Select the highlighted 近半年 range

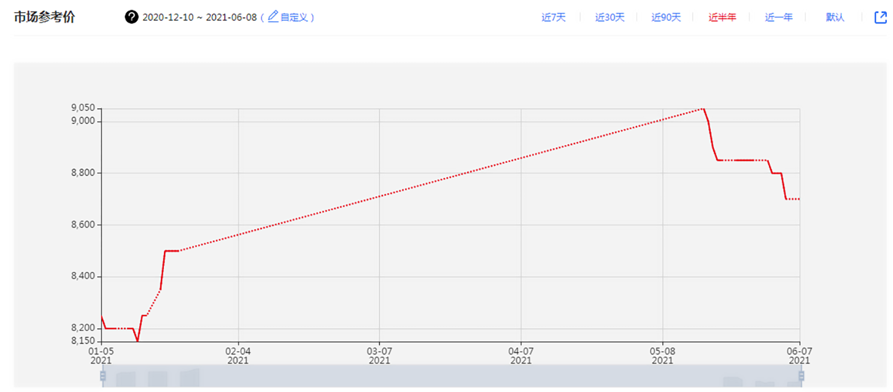(722, 17)
